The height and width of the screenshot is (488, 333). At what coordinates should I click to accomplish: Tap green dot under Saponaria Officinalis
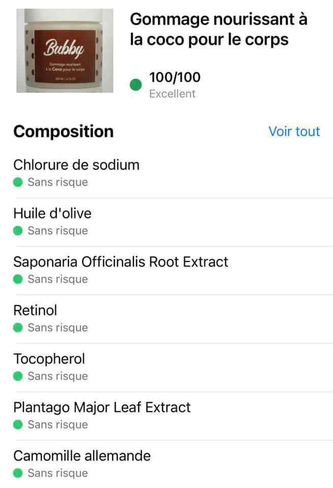[x=18, y=279]
